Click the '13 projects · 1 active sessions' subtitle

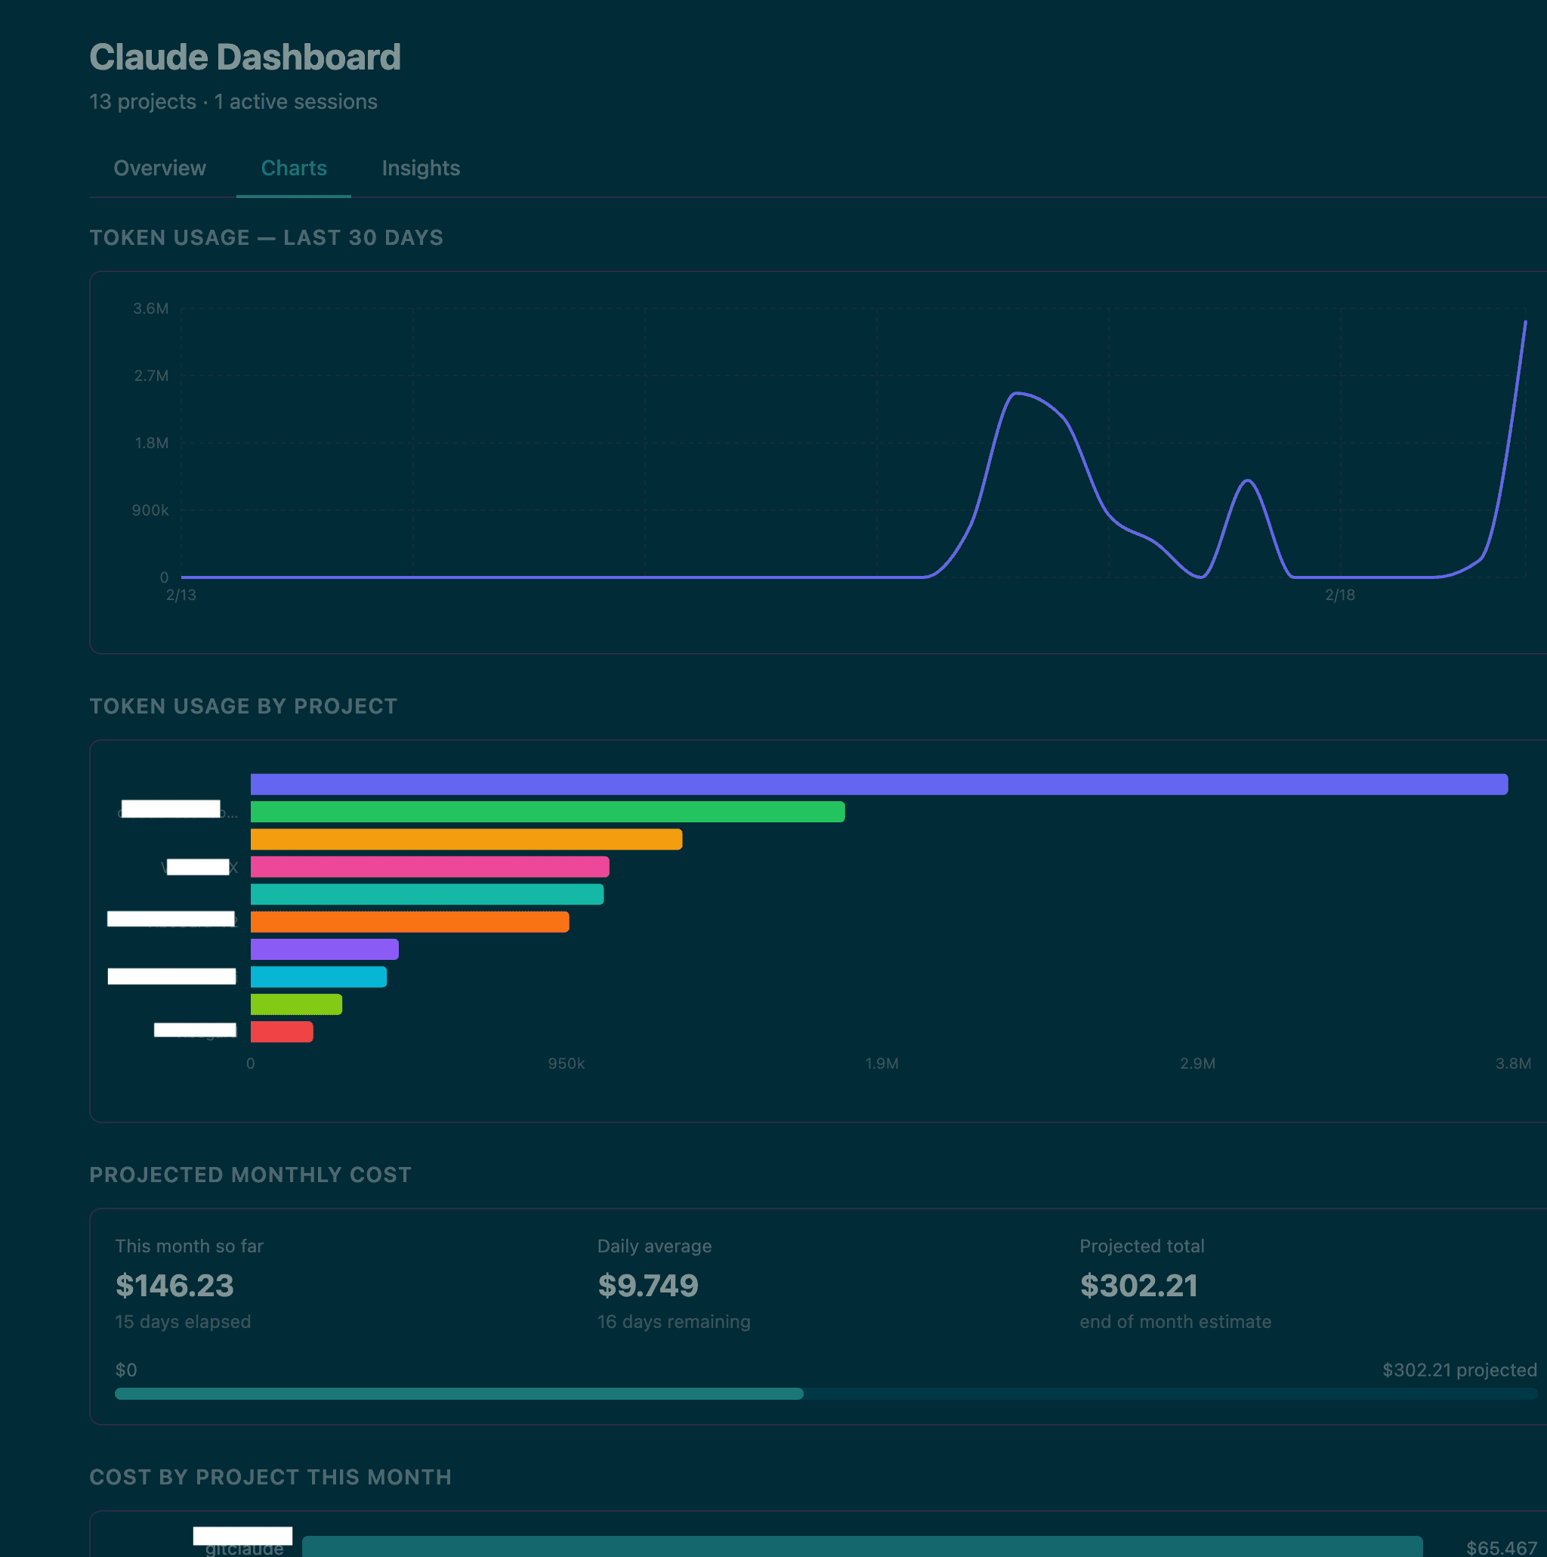pyautogui.click(x=233, y=101)
